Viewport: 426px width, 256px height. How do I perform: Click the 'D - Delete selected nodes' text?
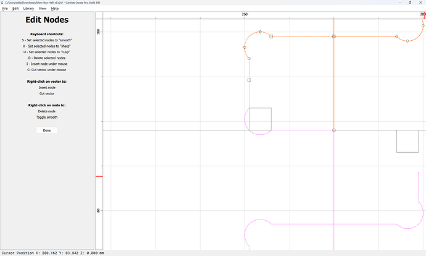pos(47,58)
